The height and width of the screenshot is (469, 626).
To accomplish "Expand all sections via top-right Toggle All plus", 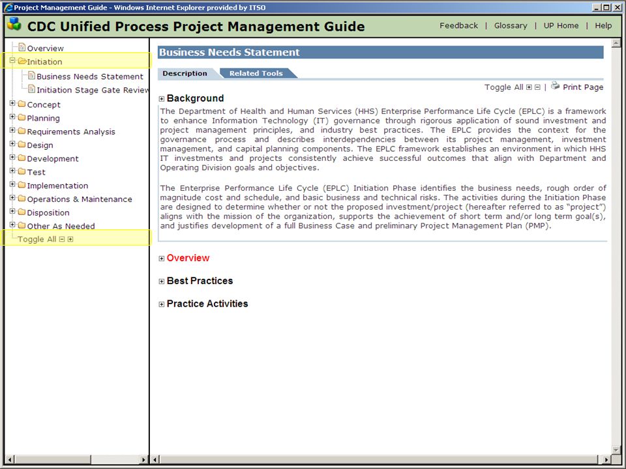I will pos(529,87).
